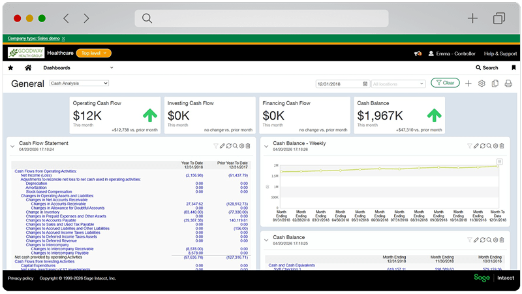
Task: Magnify the Cash Balance - Weekly chart
Action: [x=489, y=146]
